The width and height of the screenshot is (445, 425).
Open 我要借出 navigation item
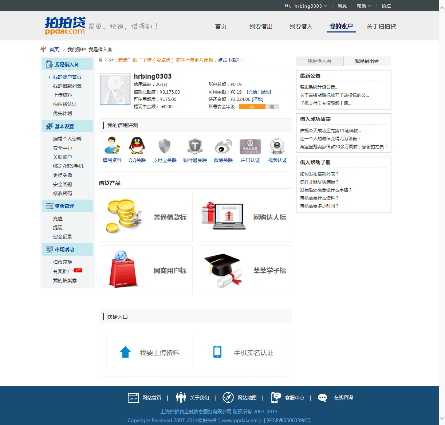tap(261, 26)
